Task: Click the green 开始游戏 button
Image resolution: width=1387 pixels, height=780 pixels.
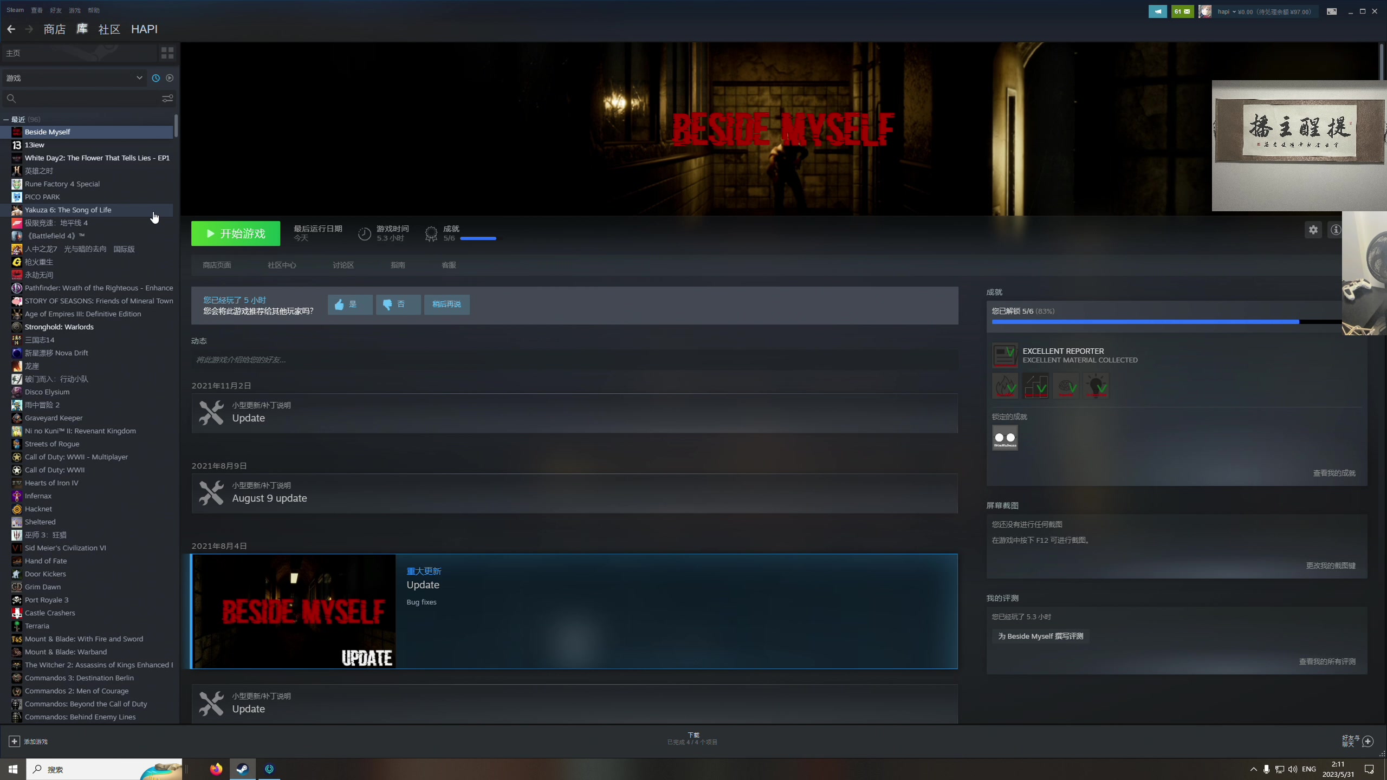Action: [x=236, y=233]
